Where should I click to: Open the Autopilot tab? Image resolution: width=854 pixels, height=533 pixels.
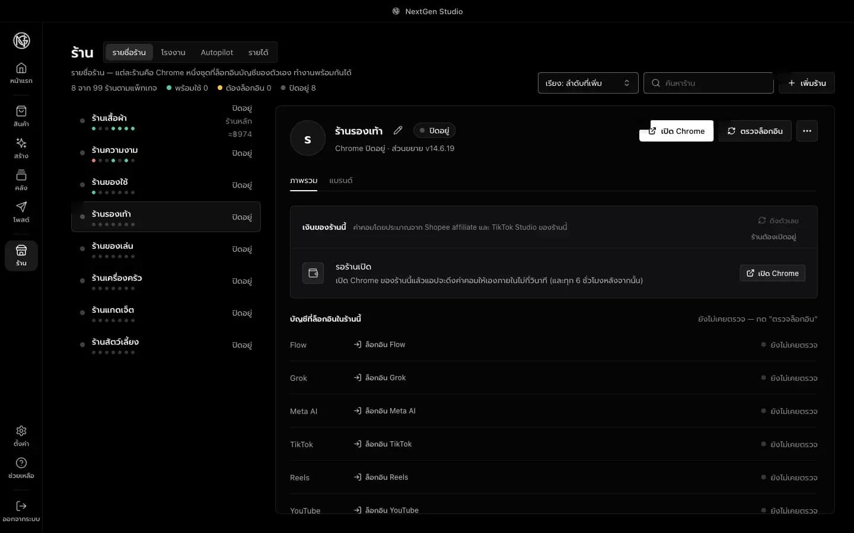click(x=217, y=52)
